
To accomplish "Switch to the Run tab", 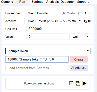I will tap(22, 2).
